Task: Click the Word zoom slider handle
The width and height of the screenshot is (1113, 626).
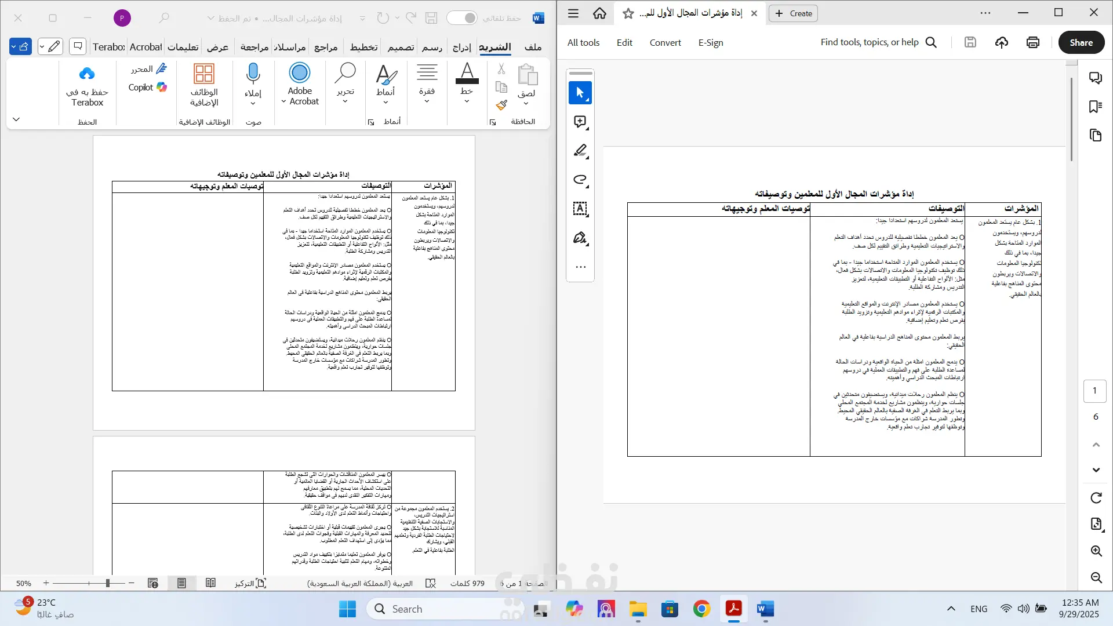Action: pyautogui.click(x=108, y=583)
